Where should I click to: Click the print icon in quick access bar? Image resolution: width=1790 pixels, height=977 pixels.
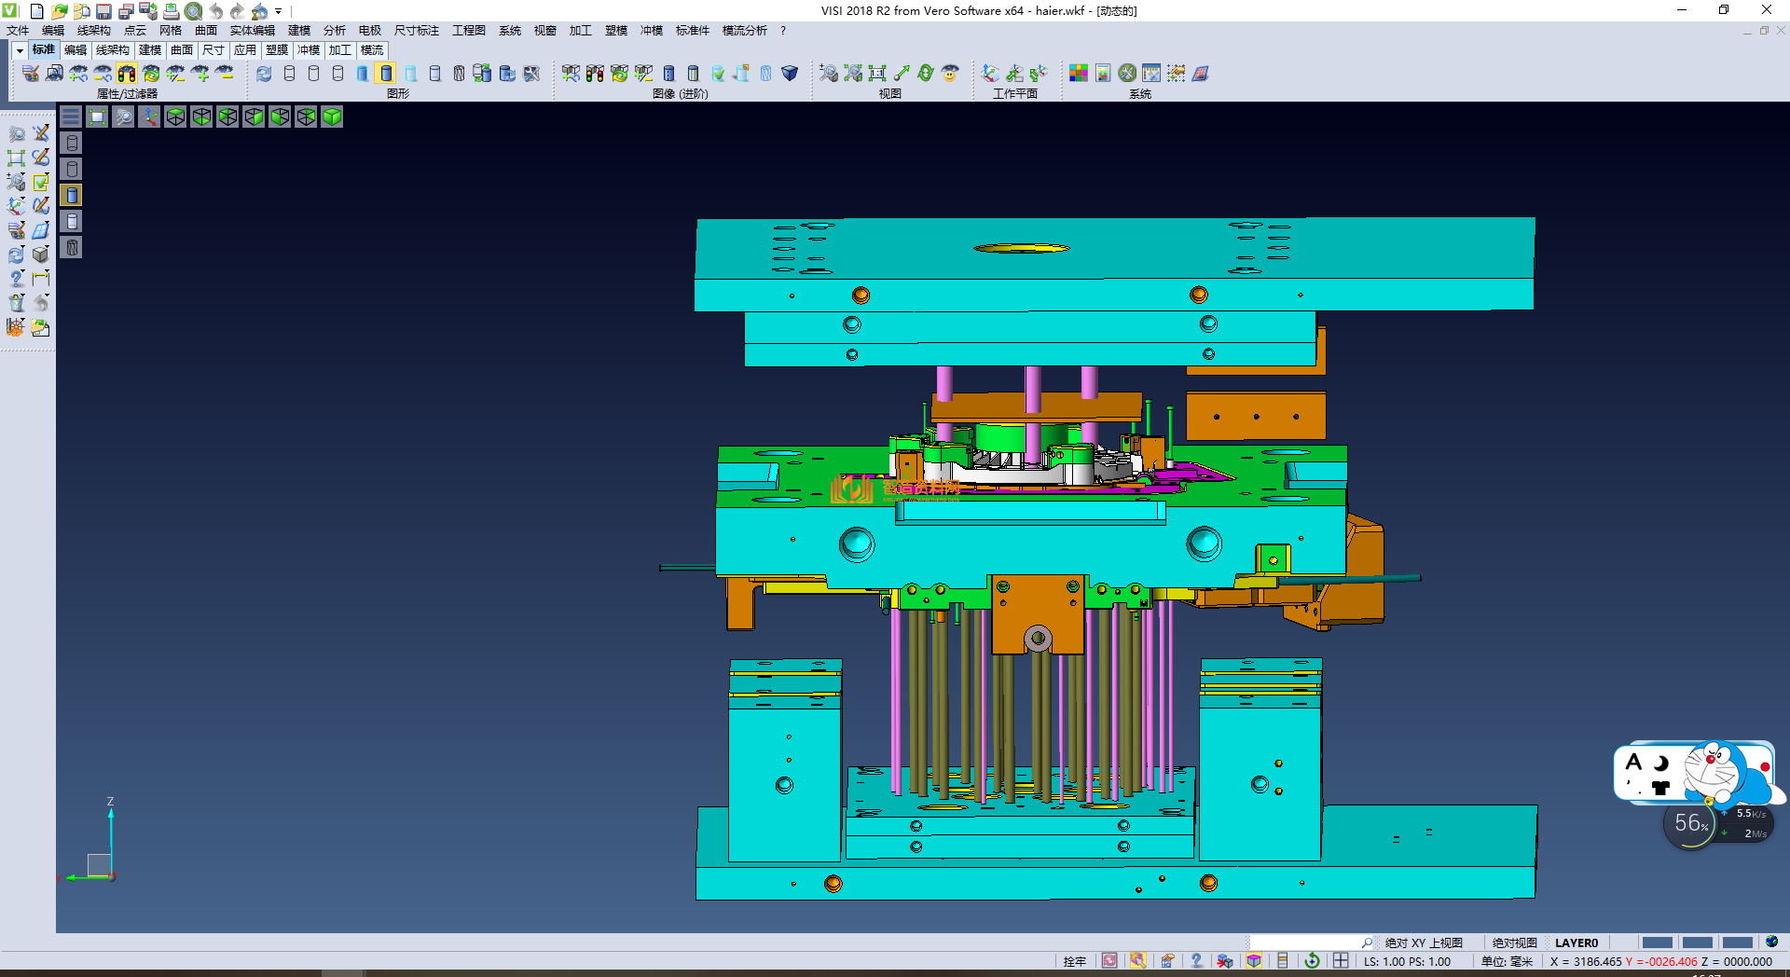(172, 11)
